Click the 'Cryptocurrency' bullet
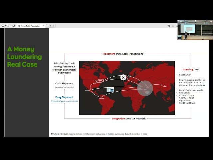213x160 pixels. 186,95
